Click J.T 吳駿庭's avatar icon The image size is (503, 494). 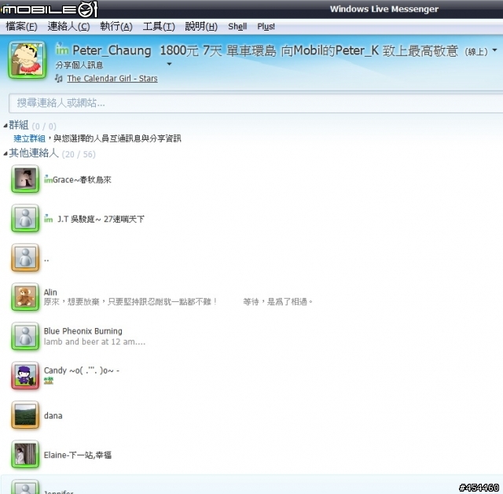pos(25,218)
